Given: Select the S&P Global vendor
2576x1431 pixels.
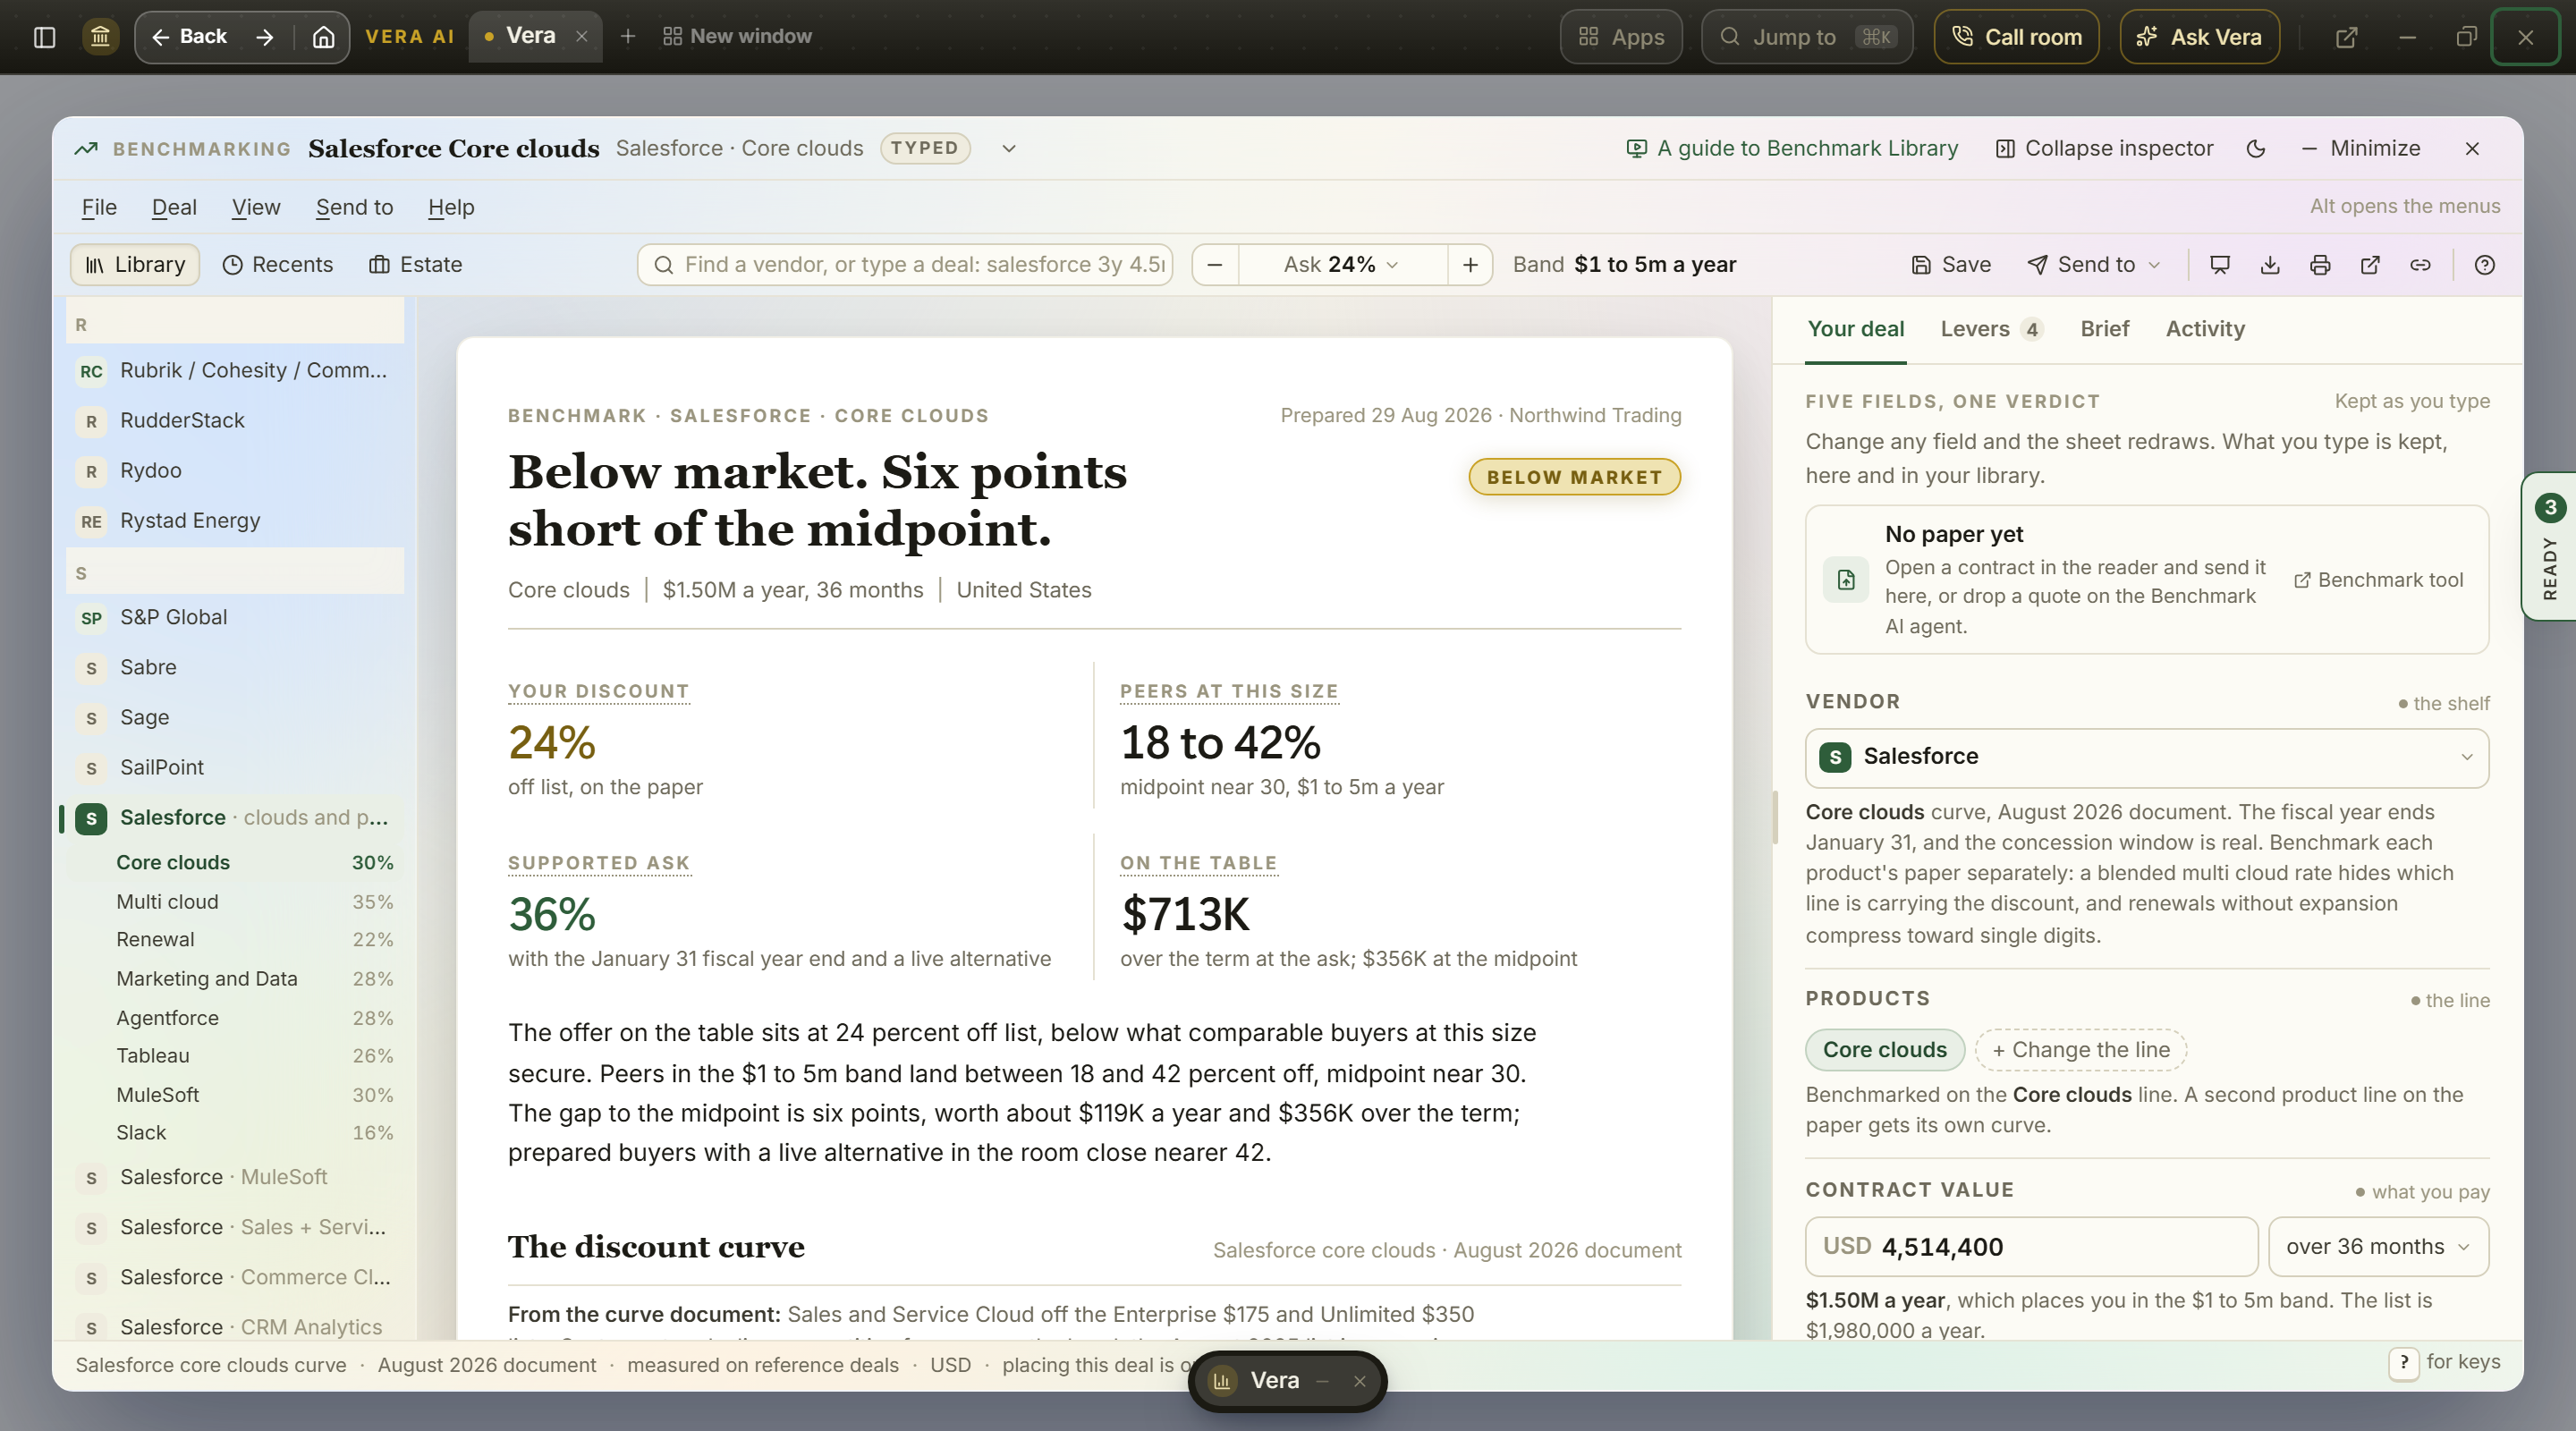Looking at the screenshot, I should coord(235,618).
